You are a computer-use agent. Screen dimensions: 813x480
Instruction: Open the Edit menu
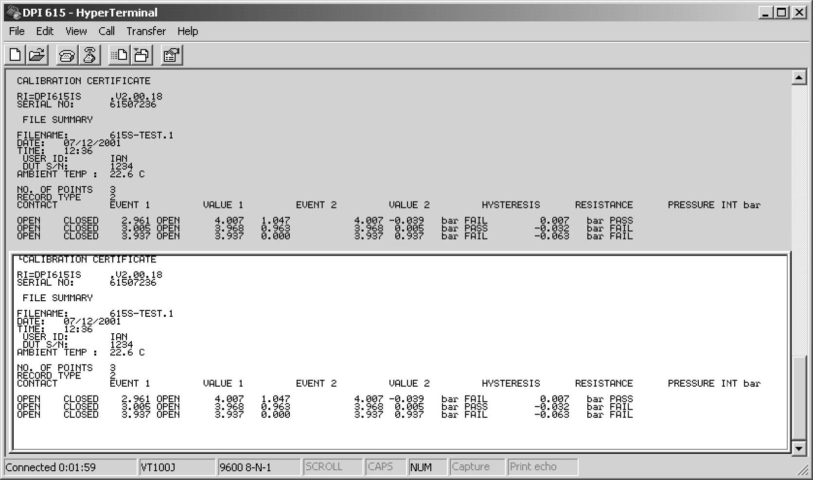[45, 31]
